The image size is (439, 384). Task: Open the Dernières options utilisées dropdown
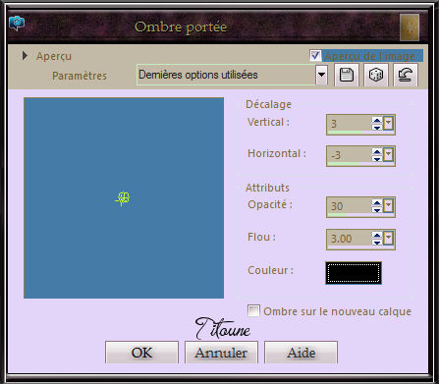click(321, 75)
